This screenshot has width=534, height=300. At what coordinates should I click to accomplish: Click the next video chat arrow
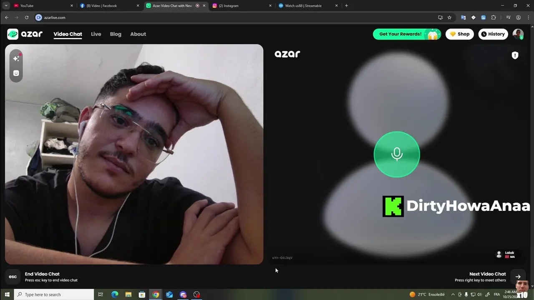[518, 277]
